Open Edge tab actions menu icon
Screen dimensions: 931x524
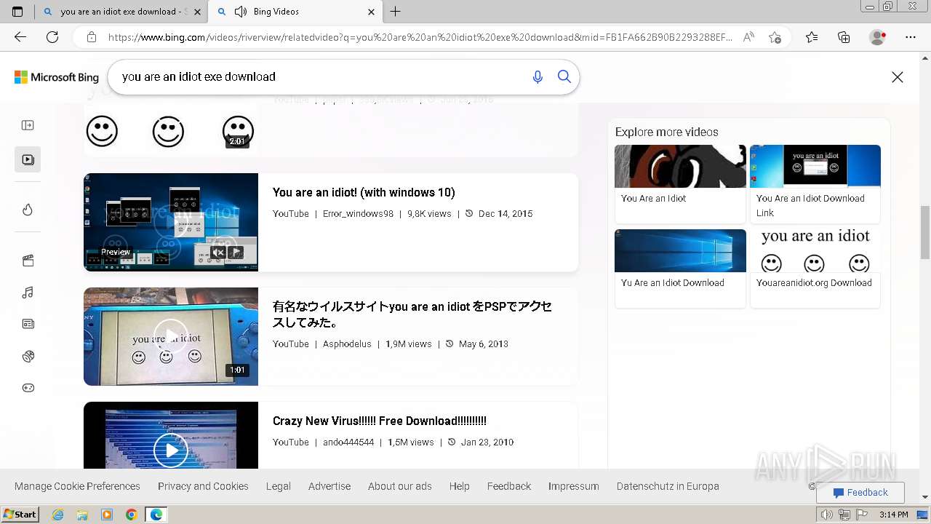point(17,12)
